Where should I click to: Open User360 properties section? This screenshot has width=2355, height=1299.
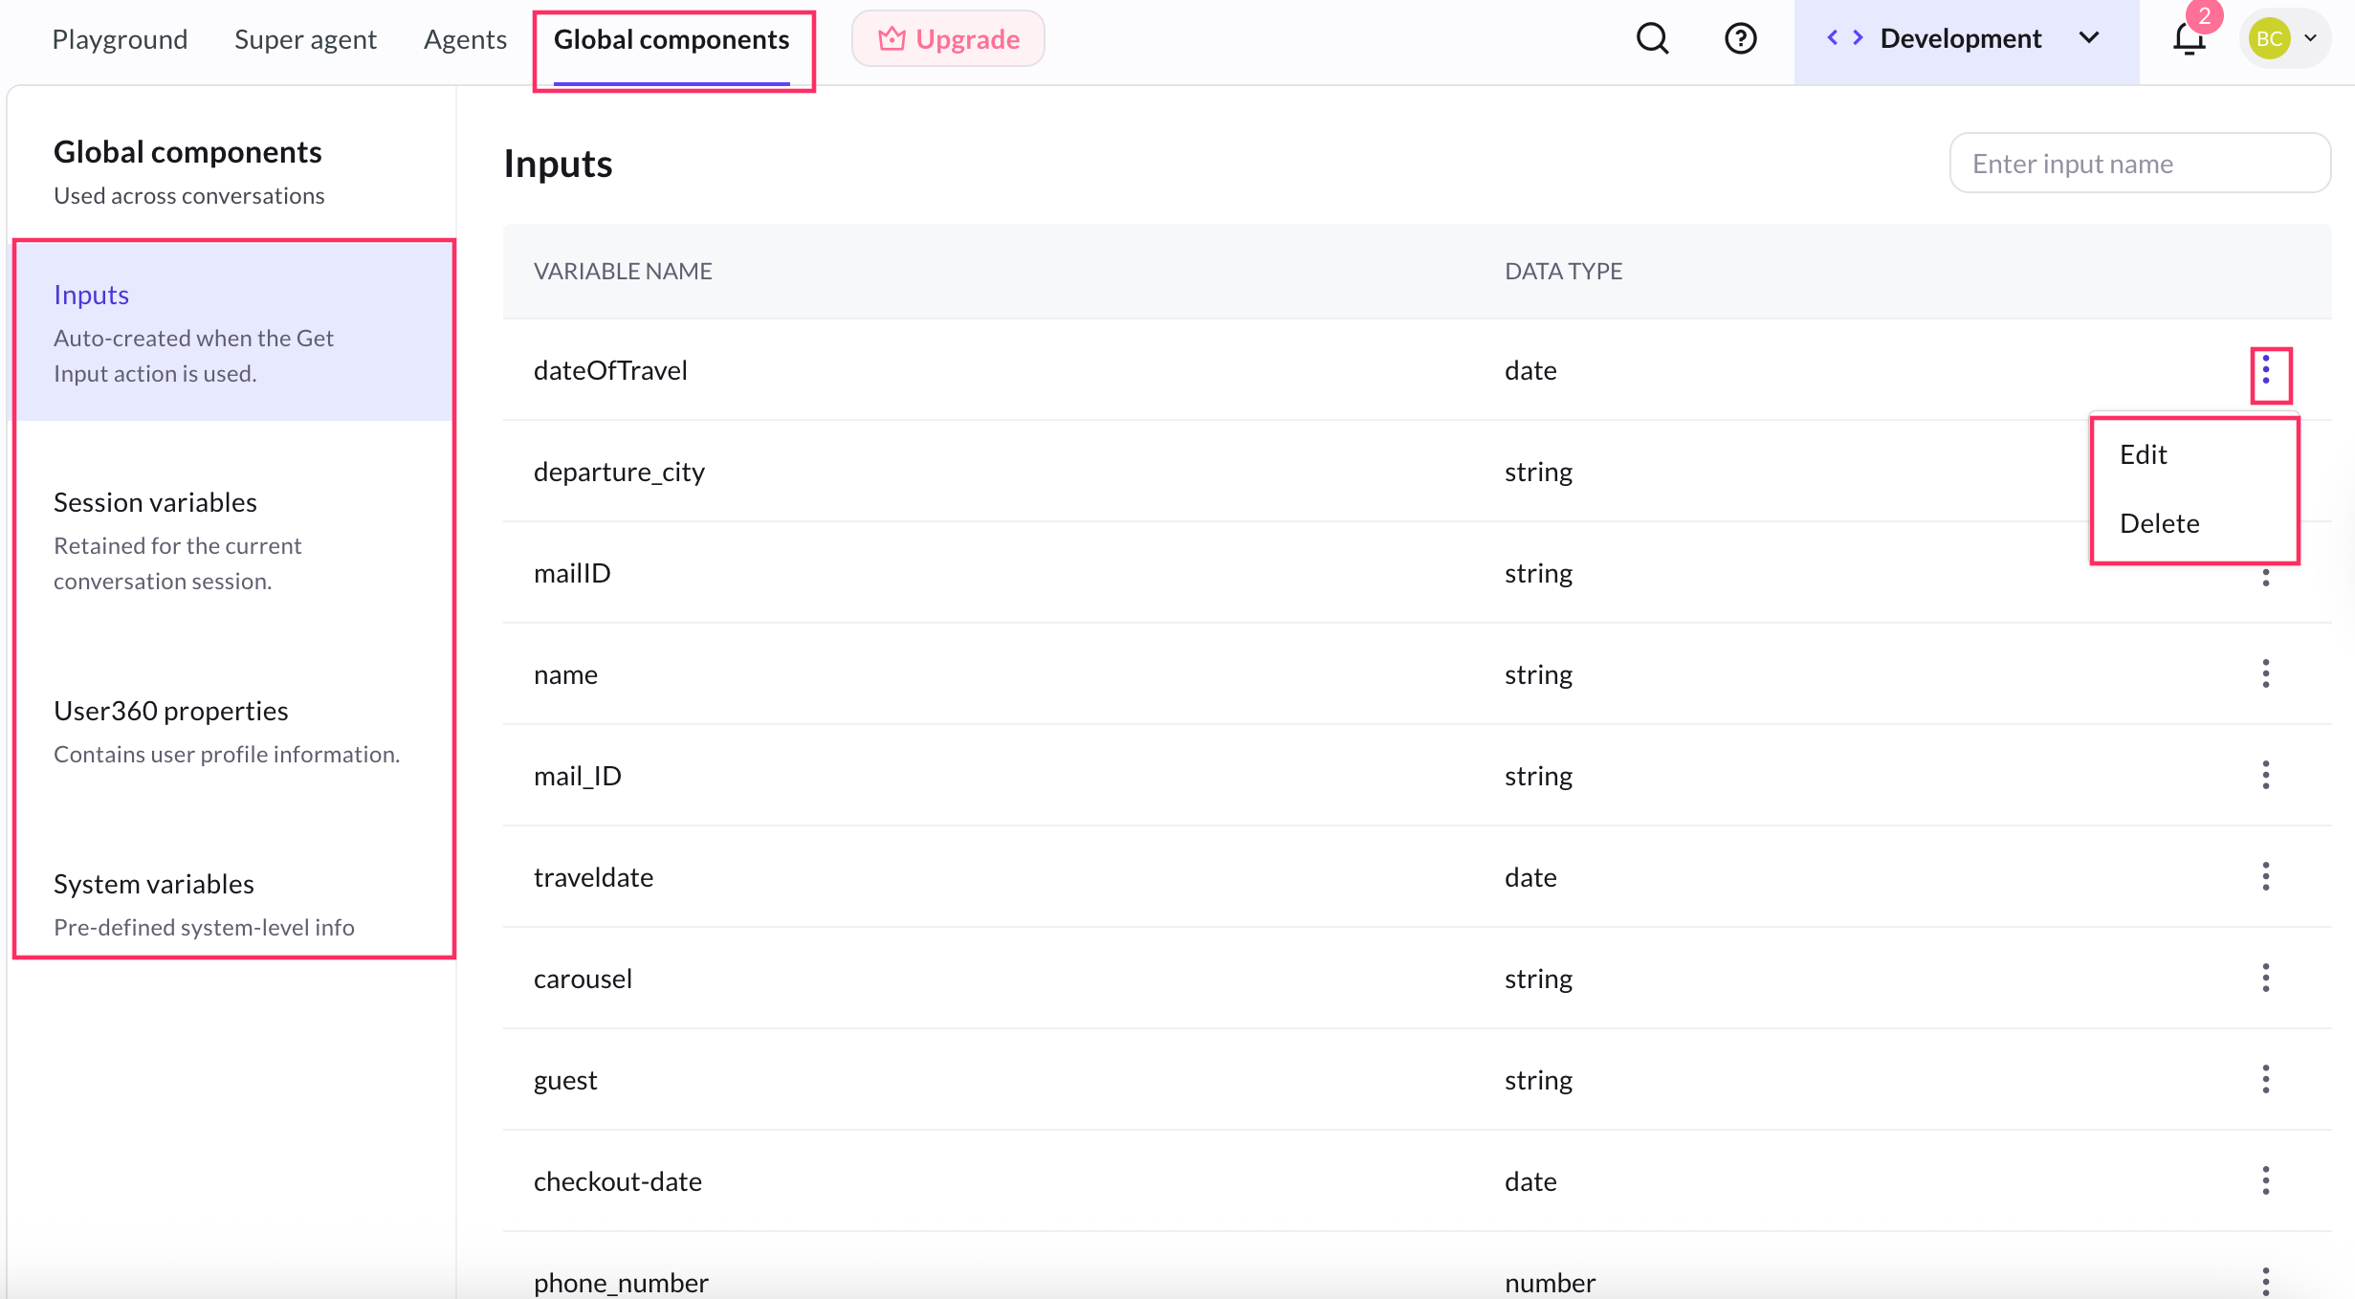pos(170,712)
